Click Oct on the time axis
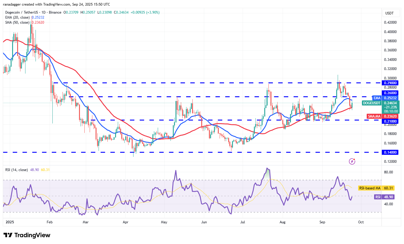The width and height of the screenshot is (404, 244). 361,222
